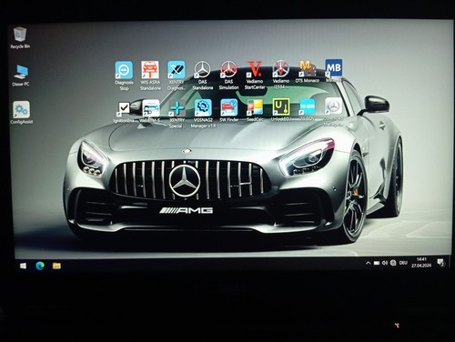455x342 pixels.
Task: Open the VGSNAG2 Manager v1.6 shortcut
Action: click(x=203, y=113)
